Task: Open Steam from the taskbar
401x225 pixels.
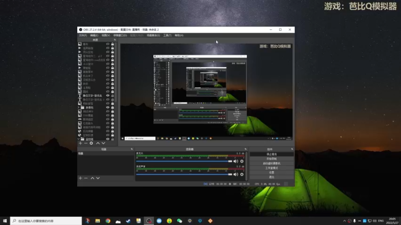Action: click(x=128, y=221)
